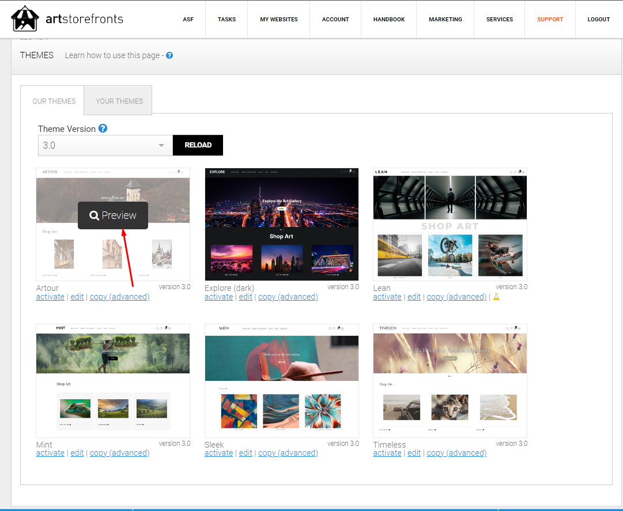Click the magnifier Preview icon on Artour
Screen dimensions: 623x511
pos(95,215)
